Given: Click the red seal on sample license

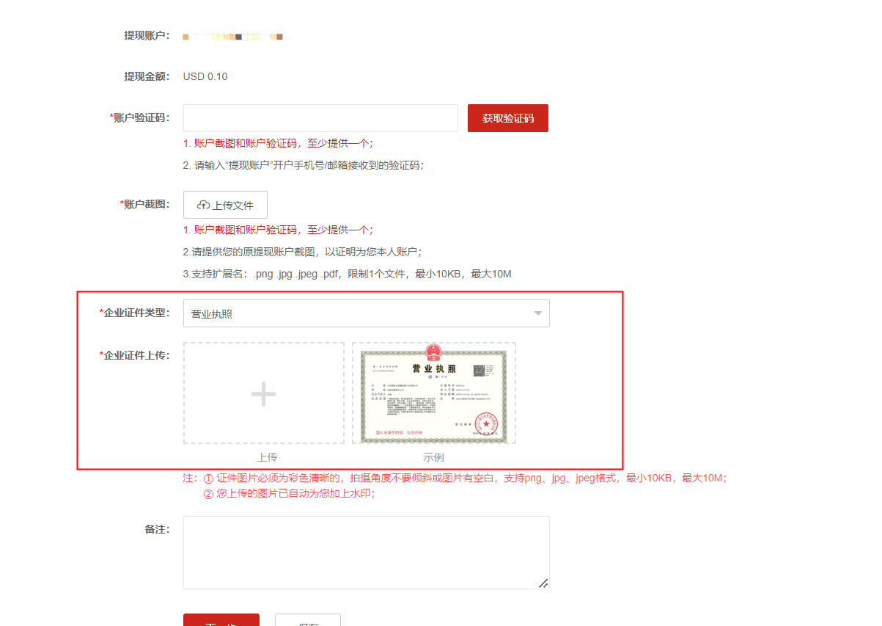Looking at the screenshot, I should click(485, 422).
